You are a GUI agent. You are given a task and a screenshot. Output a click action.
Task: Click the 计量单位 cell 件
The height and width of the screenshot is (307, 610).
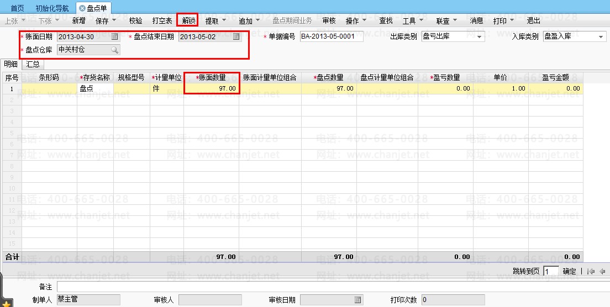pos(167,88)
